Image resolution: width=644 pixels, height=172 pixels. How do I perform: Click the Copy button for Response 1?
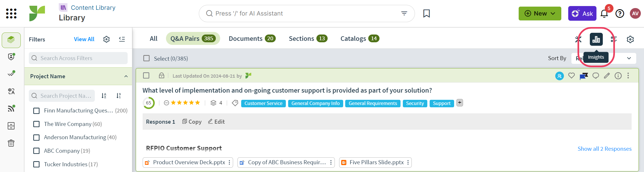192,122
